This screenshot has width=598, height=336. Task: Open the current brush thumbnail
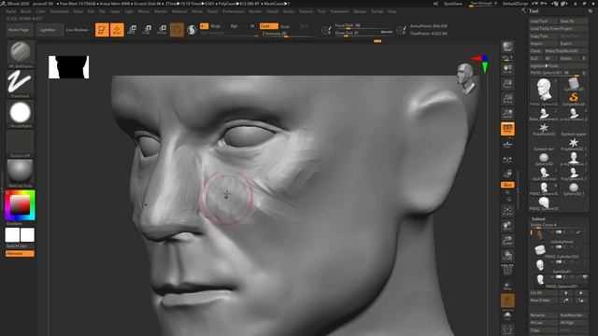[x=21, y=52]
